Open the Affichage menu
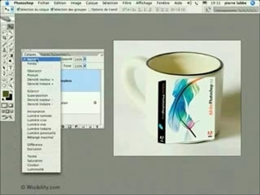This screenshot has width=260, height=195. tap(144, 3)
